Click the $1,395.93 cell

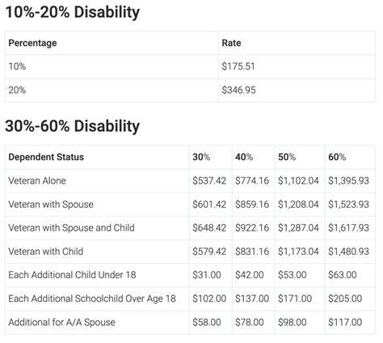[x=348, y=180]
